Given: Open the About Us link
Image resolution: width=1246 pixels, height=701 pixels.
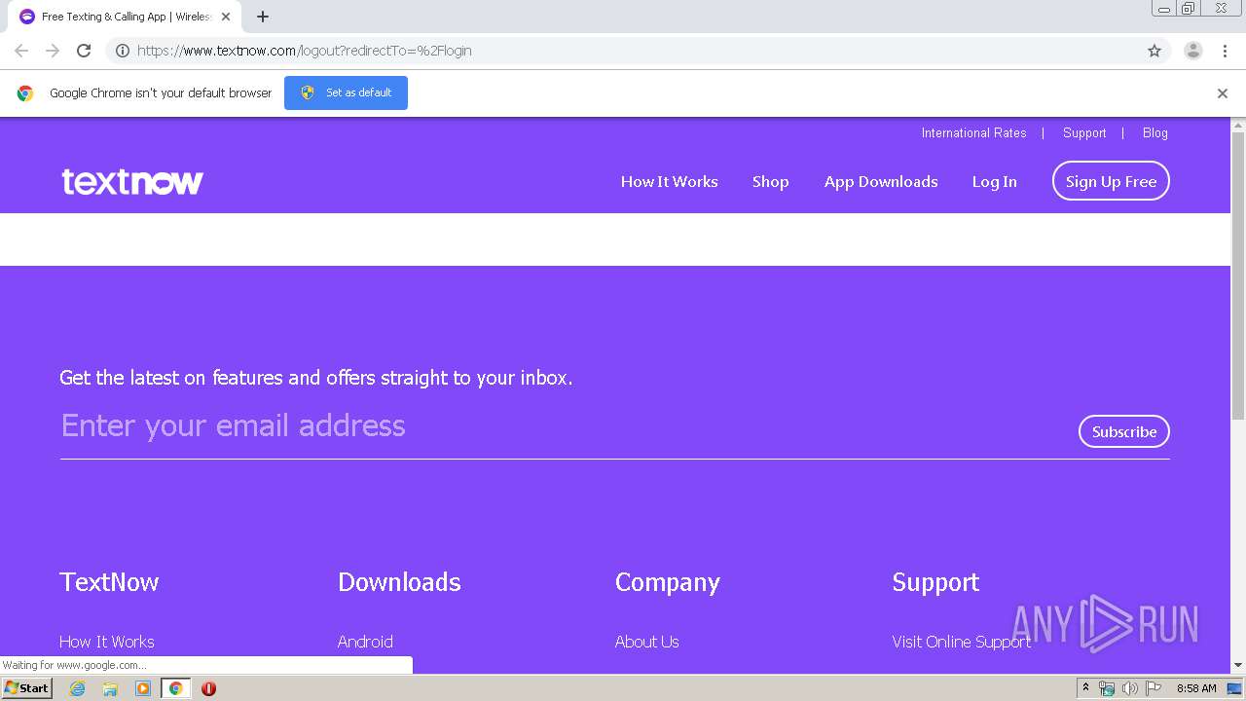Looking at the screenshot, I should (x=647, y=642).
